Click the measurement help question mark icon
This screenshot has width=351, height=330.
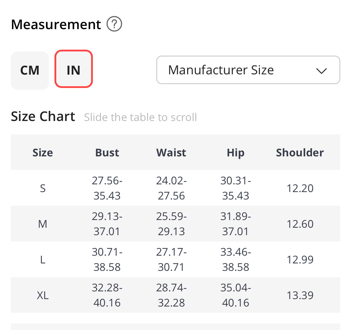[x=114, y=24]
